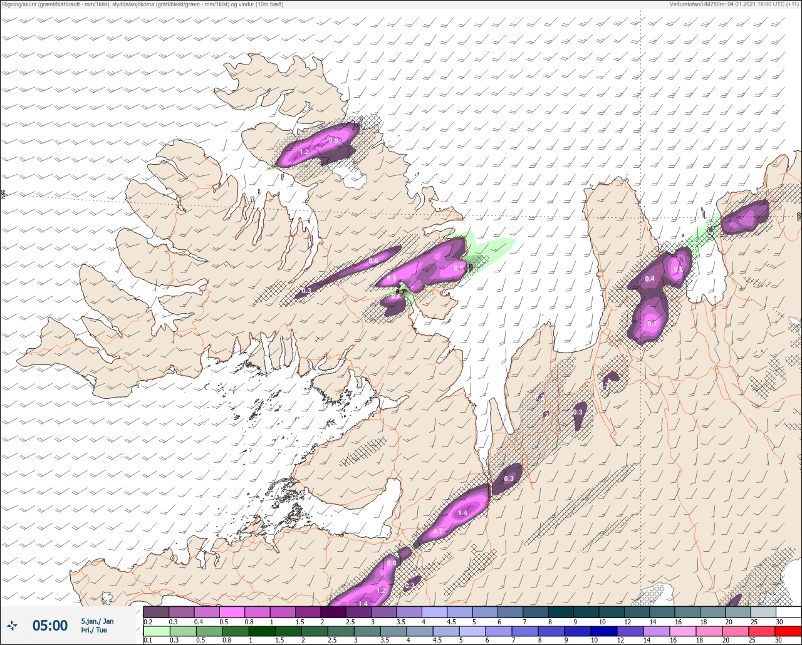Viewport: 802px width, 645px height.
Task: Pick the upper-scale swatch between 5 and 6
Action: tap(485, 612)
